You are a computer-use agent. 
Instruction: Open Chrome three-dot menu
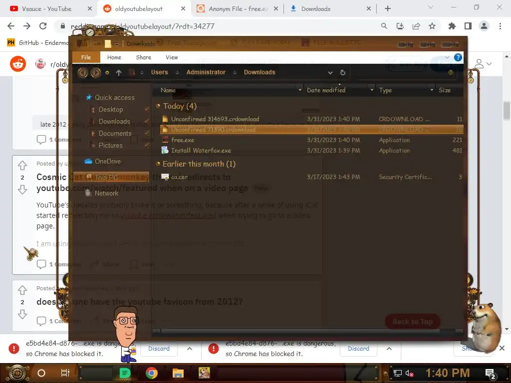[500, 26]
